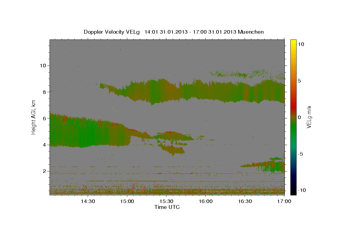Click the 'Muenchen' location in title
This screenshot has height=234, width=352.
(251, 32)
